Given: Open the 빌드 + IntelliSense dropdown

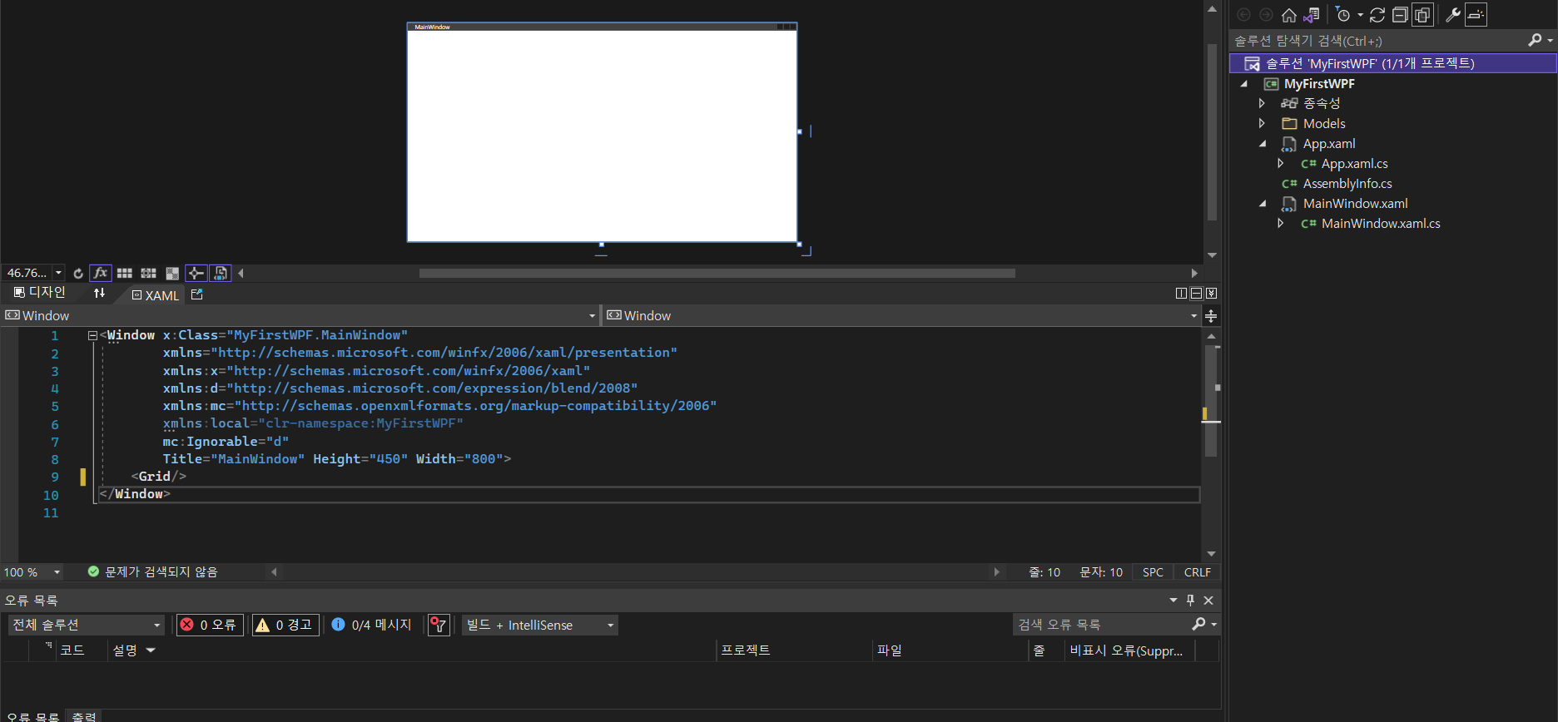Looking at the screenshot, I should (540, 625).
